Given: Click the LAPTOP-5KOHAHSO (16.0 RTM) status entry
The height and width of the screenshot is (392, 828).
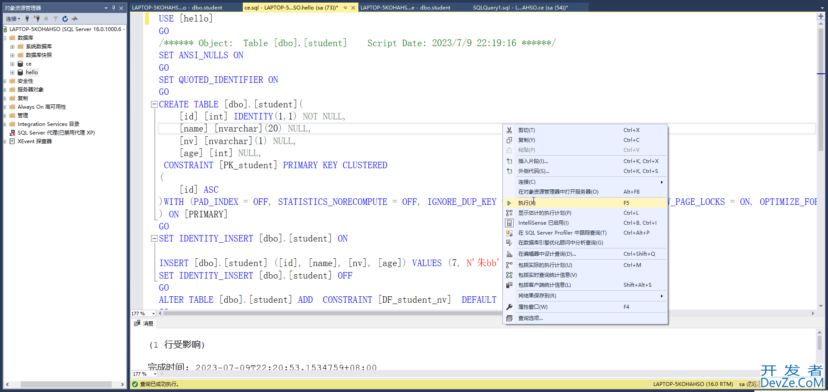Looking at the screenshot, I should [x=693, y=384].
